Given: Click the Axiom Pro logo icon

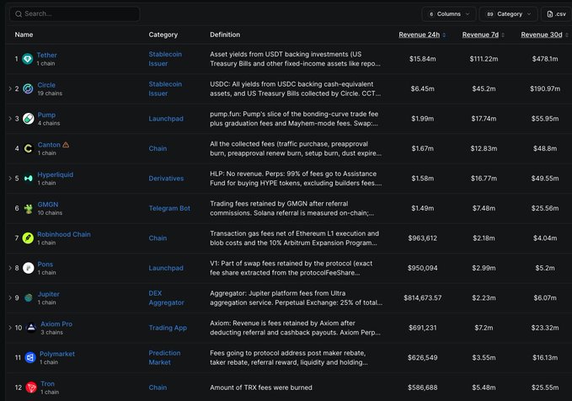Looking at the screenshot, I should tap(31, 328).
